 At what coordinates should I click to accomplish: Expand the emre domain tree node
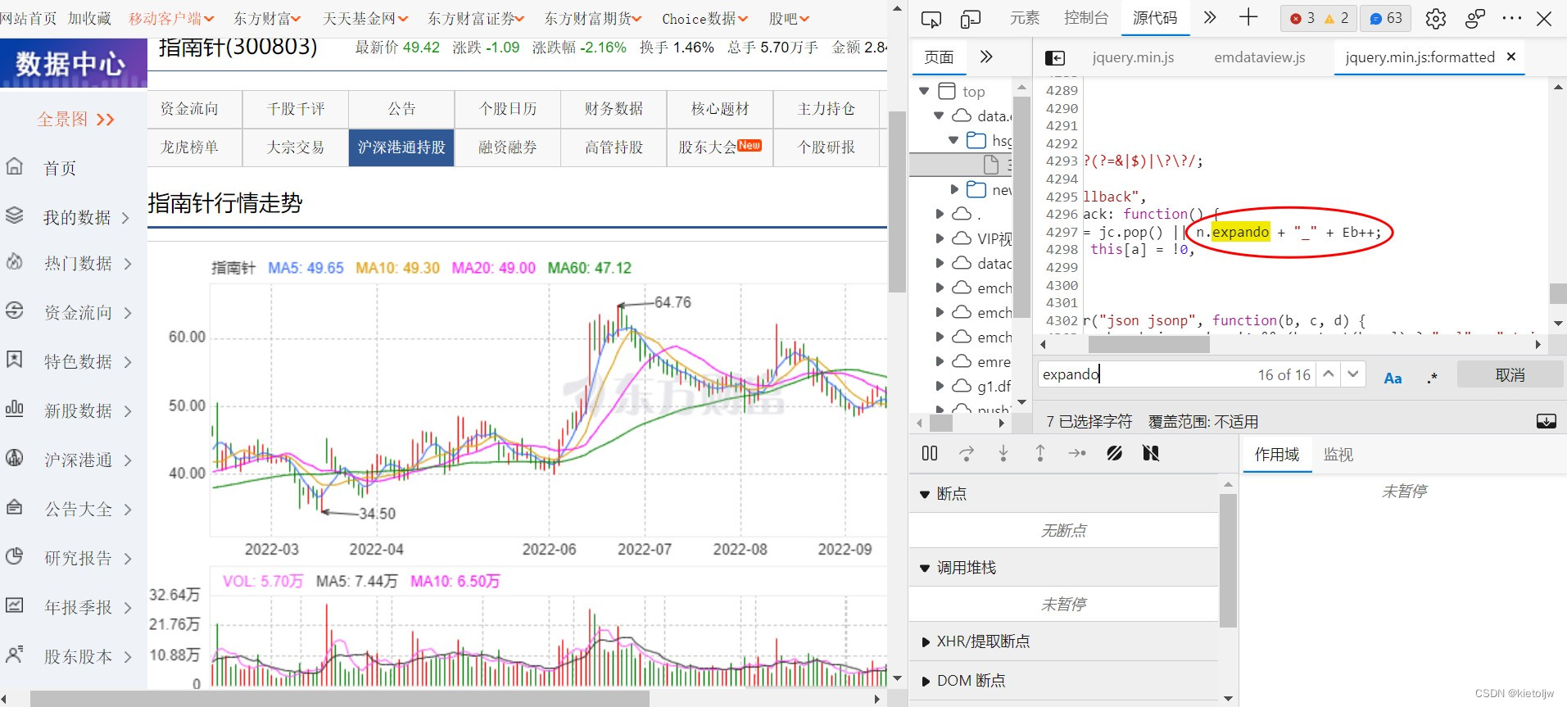940,361
